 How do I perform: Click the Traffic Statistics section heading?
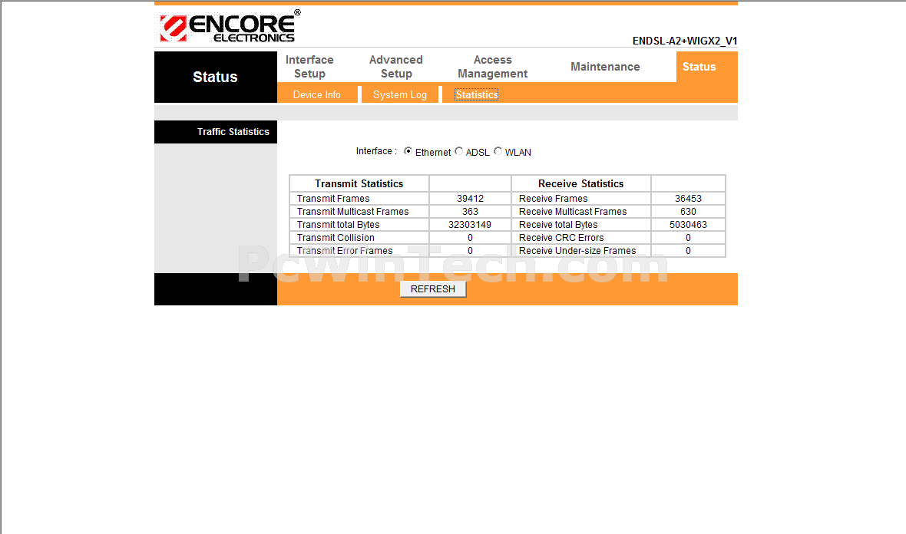click(233, 132)
